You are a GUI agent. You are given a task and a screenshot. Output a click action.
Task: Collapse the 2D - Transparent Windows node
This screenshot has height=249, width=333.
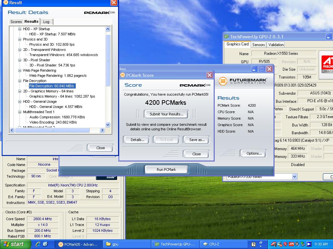20,50
